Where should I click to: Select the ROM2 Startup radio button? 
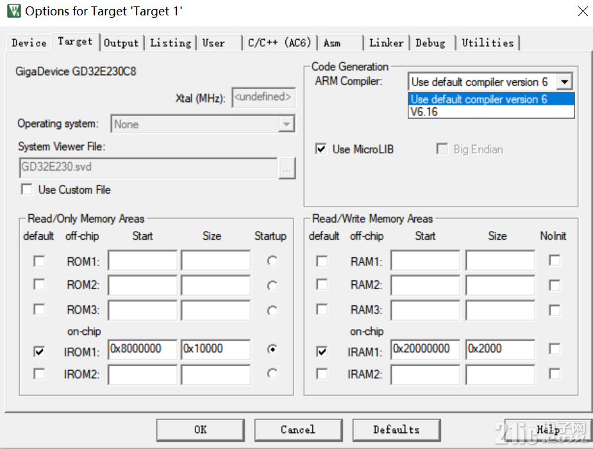point(272,285)
